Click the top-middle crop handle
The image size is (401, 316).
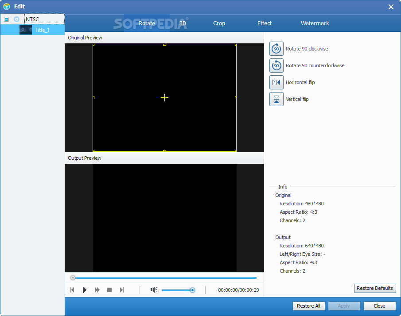(164, 45)
